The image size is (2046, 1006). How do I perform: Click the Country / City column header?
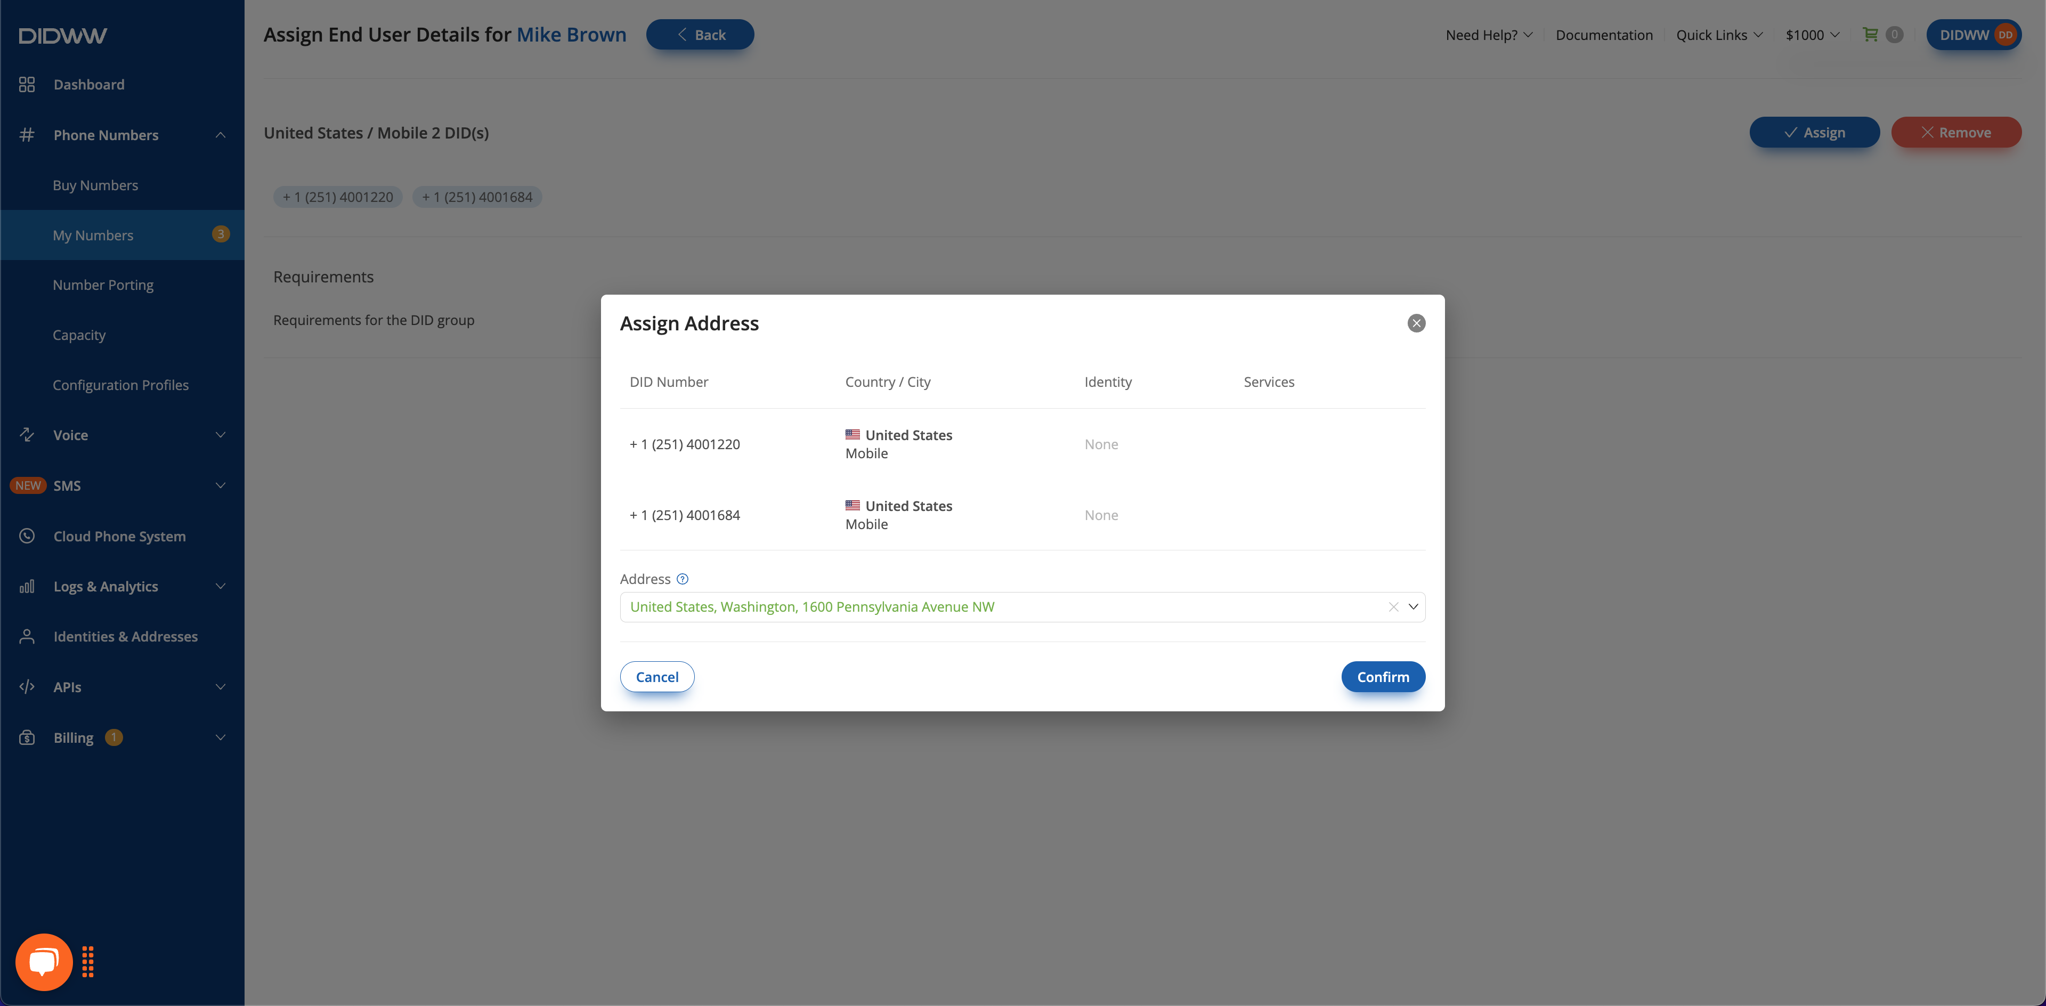tap(887, 382)
